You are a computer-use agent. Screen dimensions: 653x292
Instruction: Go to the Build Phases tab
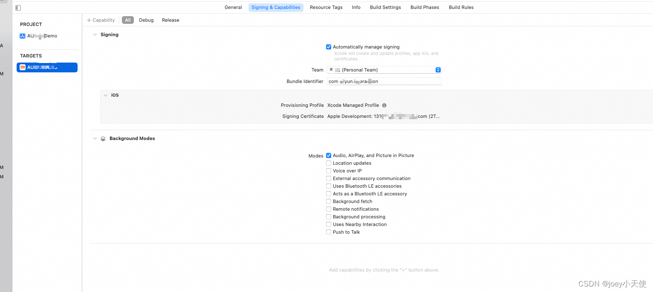[425, 7]
